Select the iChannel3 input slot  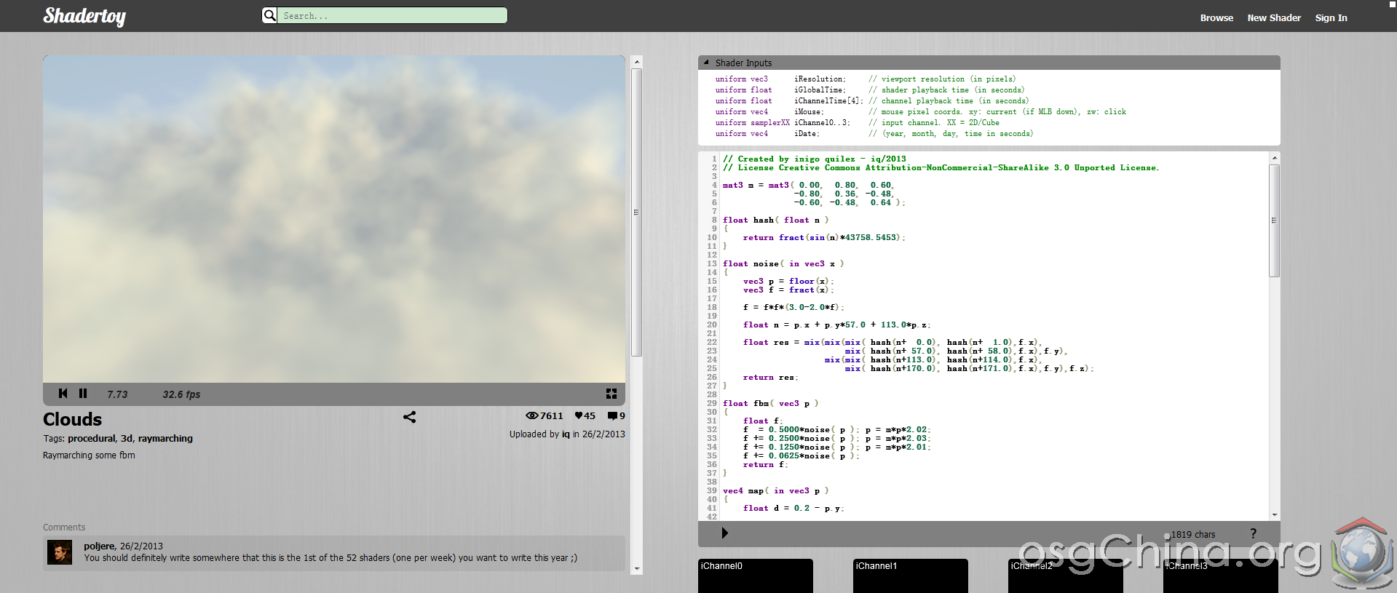(x=1220, y=576)
